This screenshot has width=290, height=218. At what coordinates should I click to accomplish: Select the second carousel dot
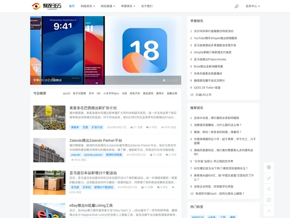(168, 80)
